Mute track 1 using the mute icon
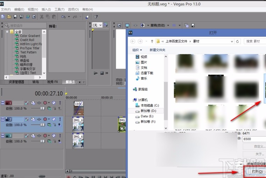 pyautogui.click(x=54, y=103)
